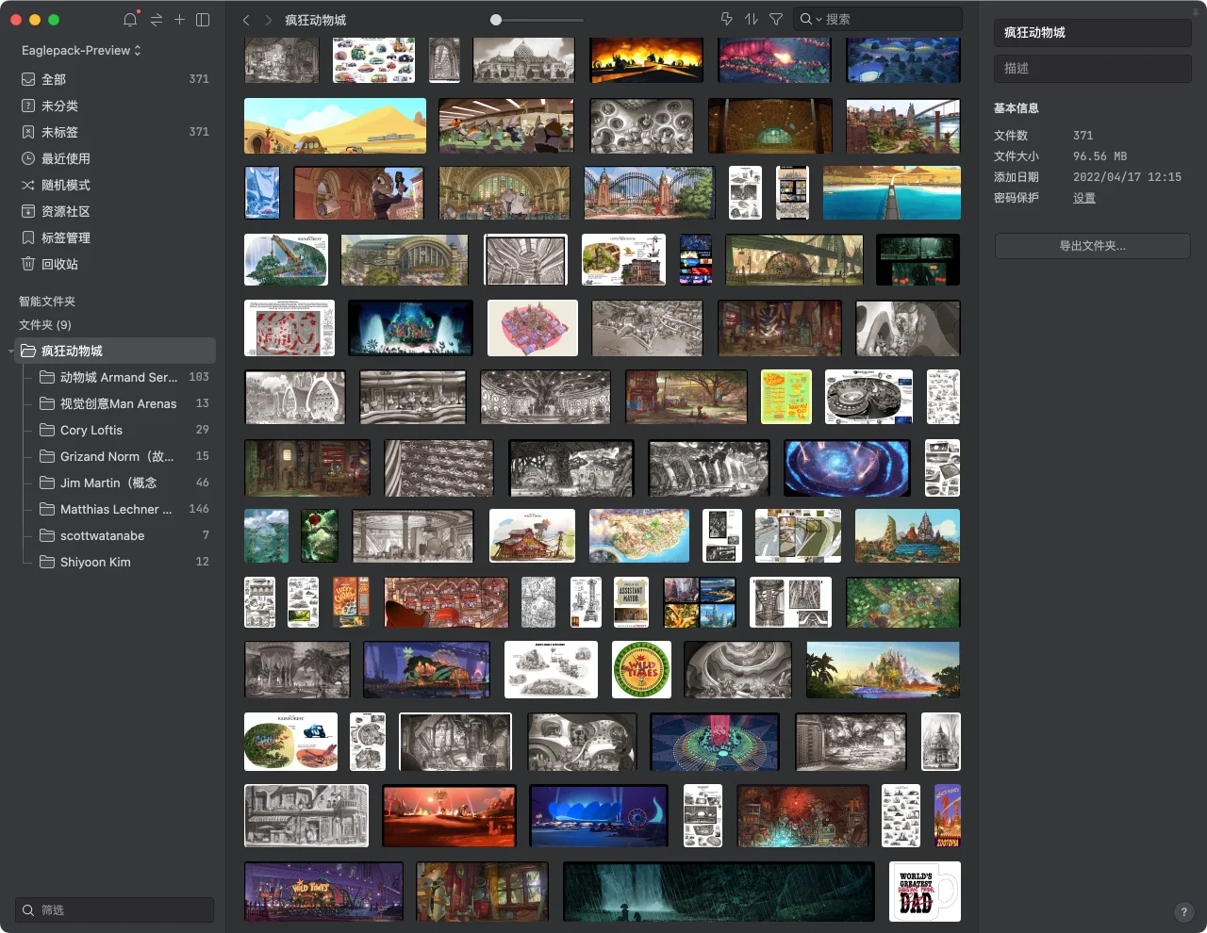Collapse the 疯狂动物城 folder arrow
Screen dimensions: 1207x933
click(x=11, y=352)
